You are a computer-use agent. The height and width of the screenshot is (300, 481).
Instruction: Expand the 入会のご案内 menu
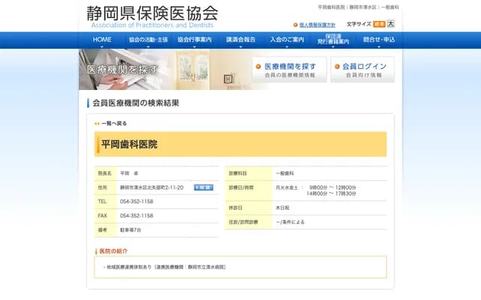point(289,40)
